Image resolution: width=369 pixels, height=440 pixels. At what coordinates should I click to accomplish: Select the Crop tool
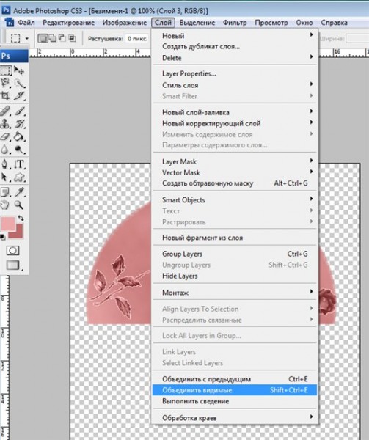(x=6, y=95)
